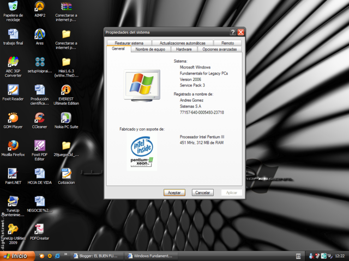The height and width of the screenshot is (261, 349).
Task: Click the Cancelar button
Action: point(202,192)
